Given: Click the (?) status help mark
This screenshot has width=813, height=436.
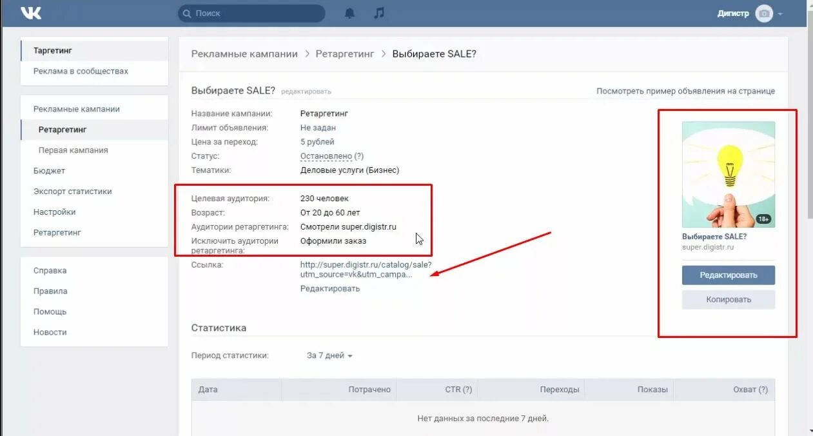Looking at the screenshot, I should [x=359, y=156].
